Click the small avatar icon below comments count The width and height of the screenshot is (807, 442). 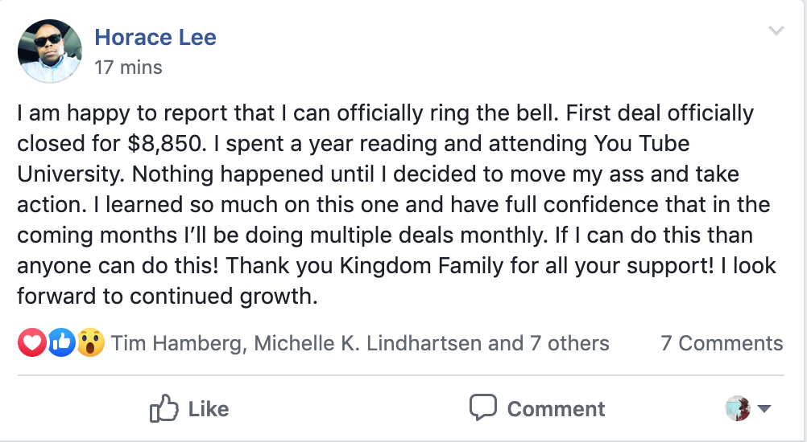738,408
